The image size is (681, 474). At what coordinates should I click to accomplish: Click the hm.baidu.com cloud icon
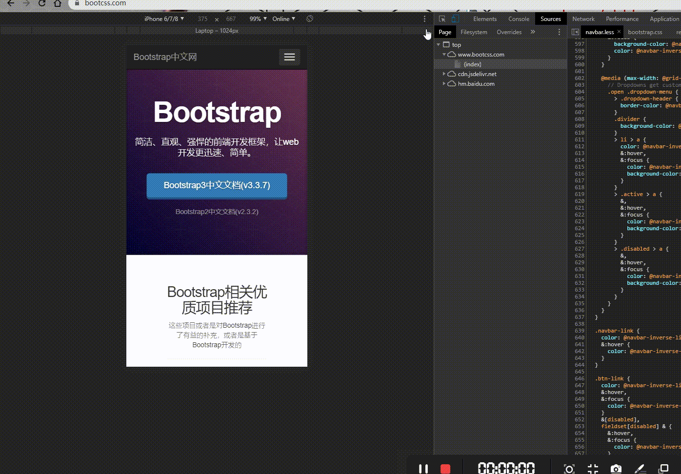(452, 83)
